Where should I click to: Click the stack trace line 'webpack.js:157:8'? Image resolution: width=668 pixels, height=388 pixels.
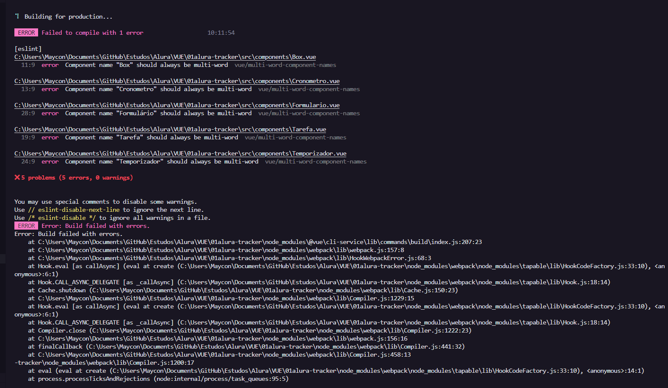point(216,250)
